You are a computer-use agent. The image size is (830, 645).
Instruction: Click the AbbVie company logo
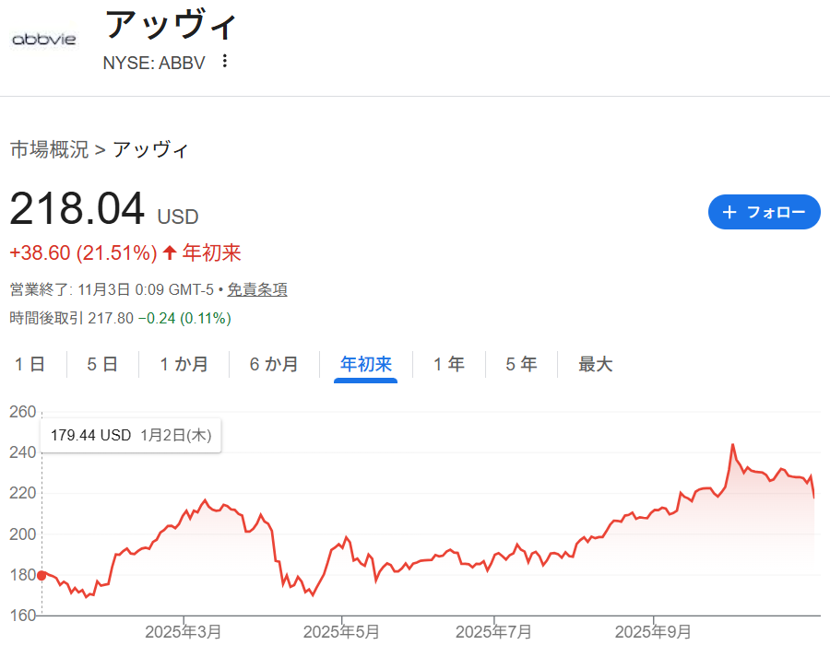[43, 40]
